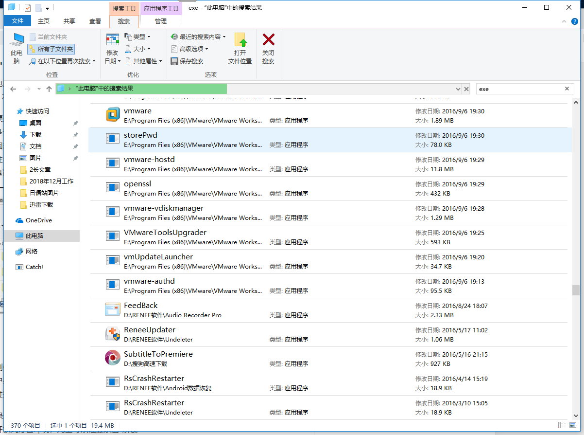584x435 pixels.
Task: Click the pin icon next to 下载
Action: coord(75,135)
